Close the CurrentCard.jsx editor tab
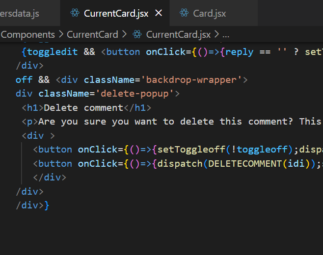This screenshot has width=323, height=255. (x=159, y=13)
